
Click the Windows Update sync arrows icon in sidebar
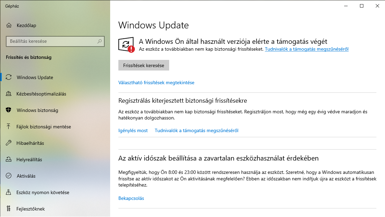click(9, 77)
